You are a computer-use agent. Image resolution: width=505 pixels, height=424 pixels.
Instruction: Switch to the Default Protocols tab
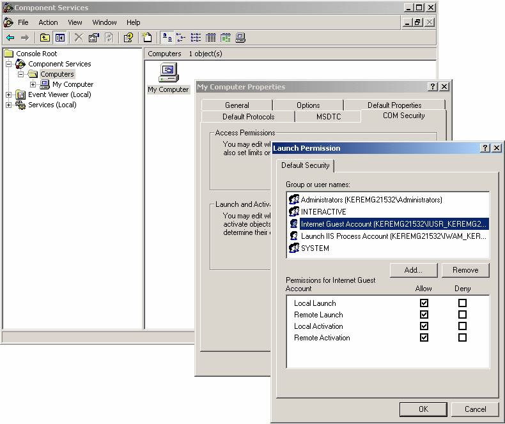[x=248, y=116]
